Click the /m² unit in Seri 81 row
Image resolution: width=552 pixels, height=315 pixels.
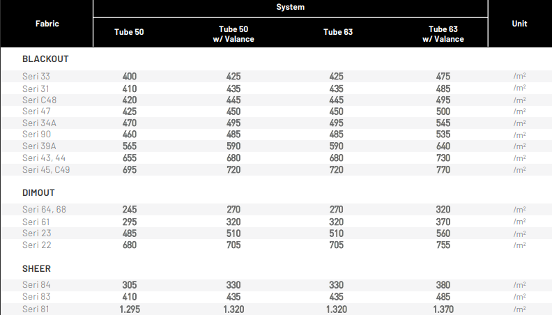(520, 309)
